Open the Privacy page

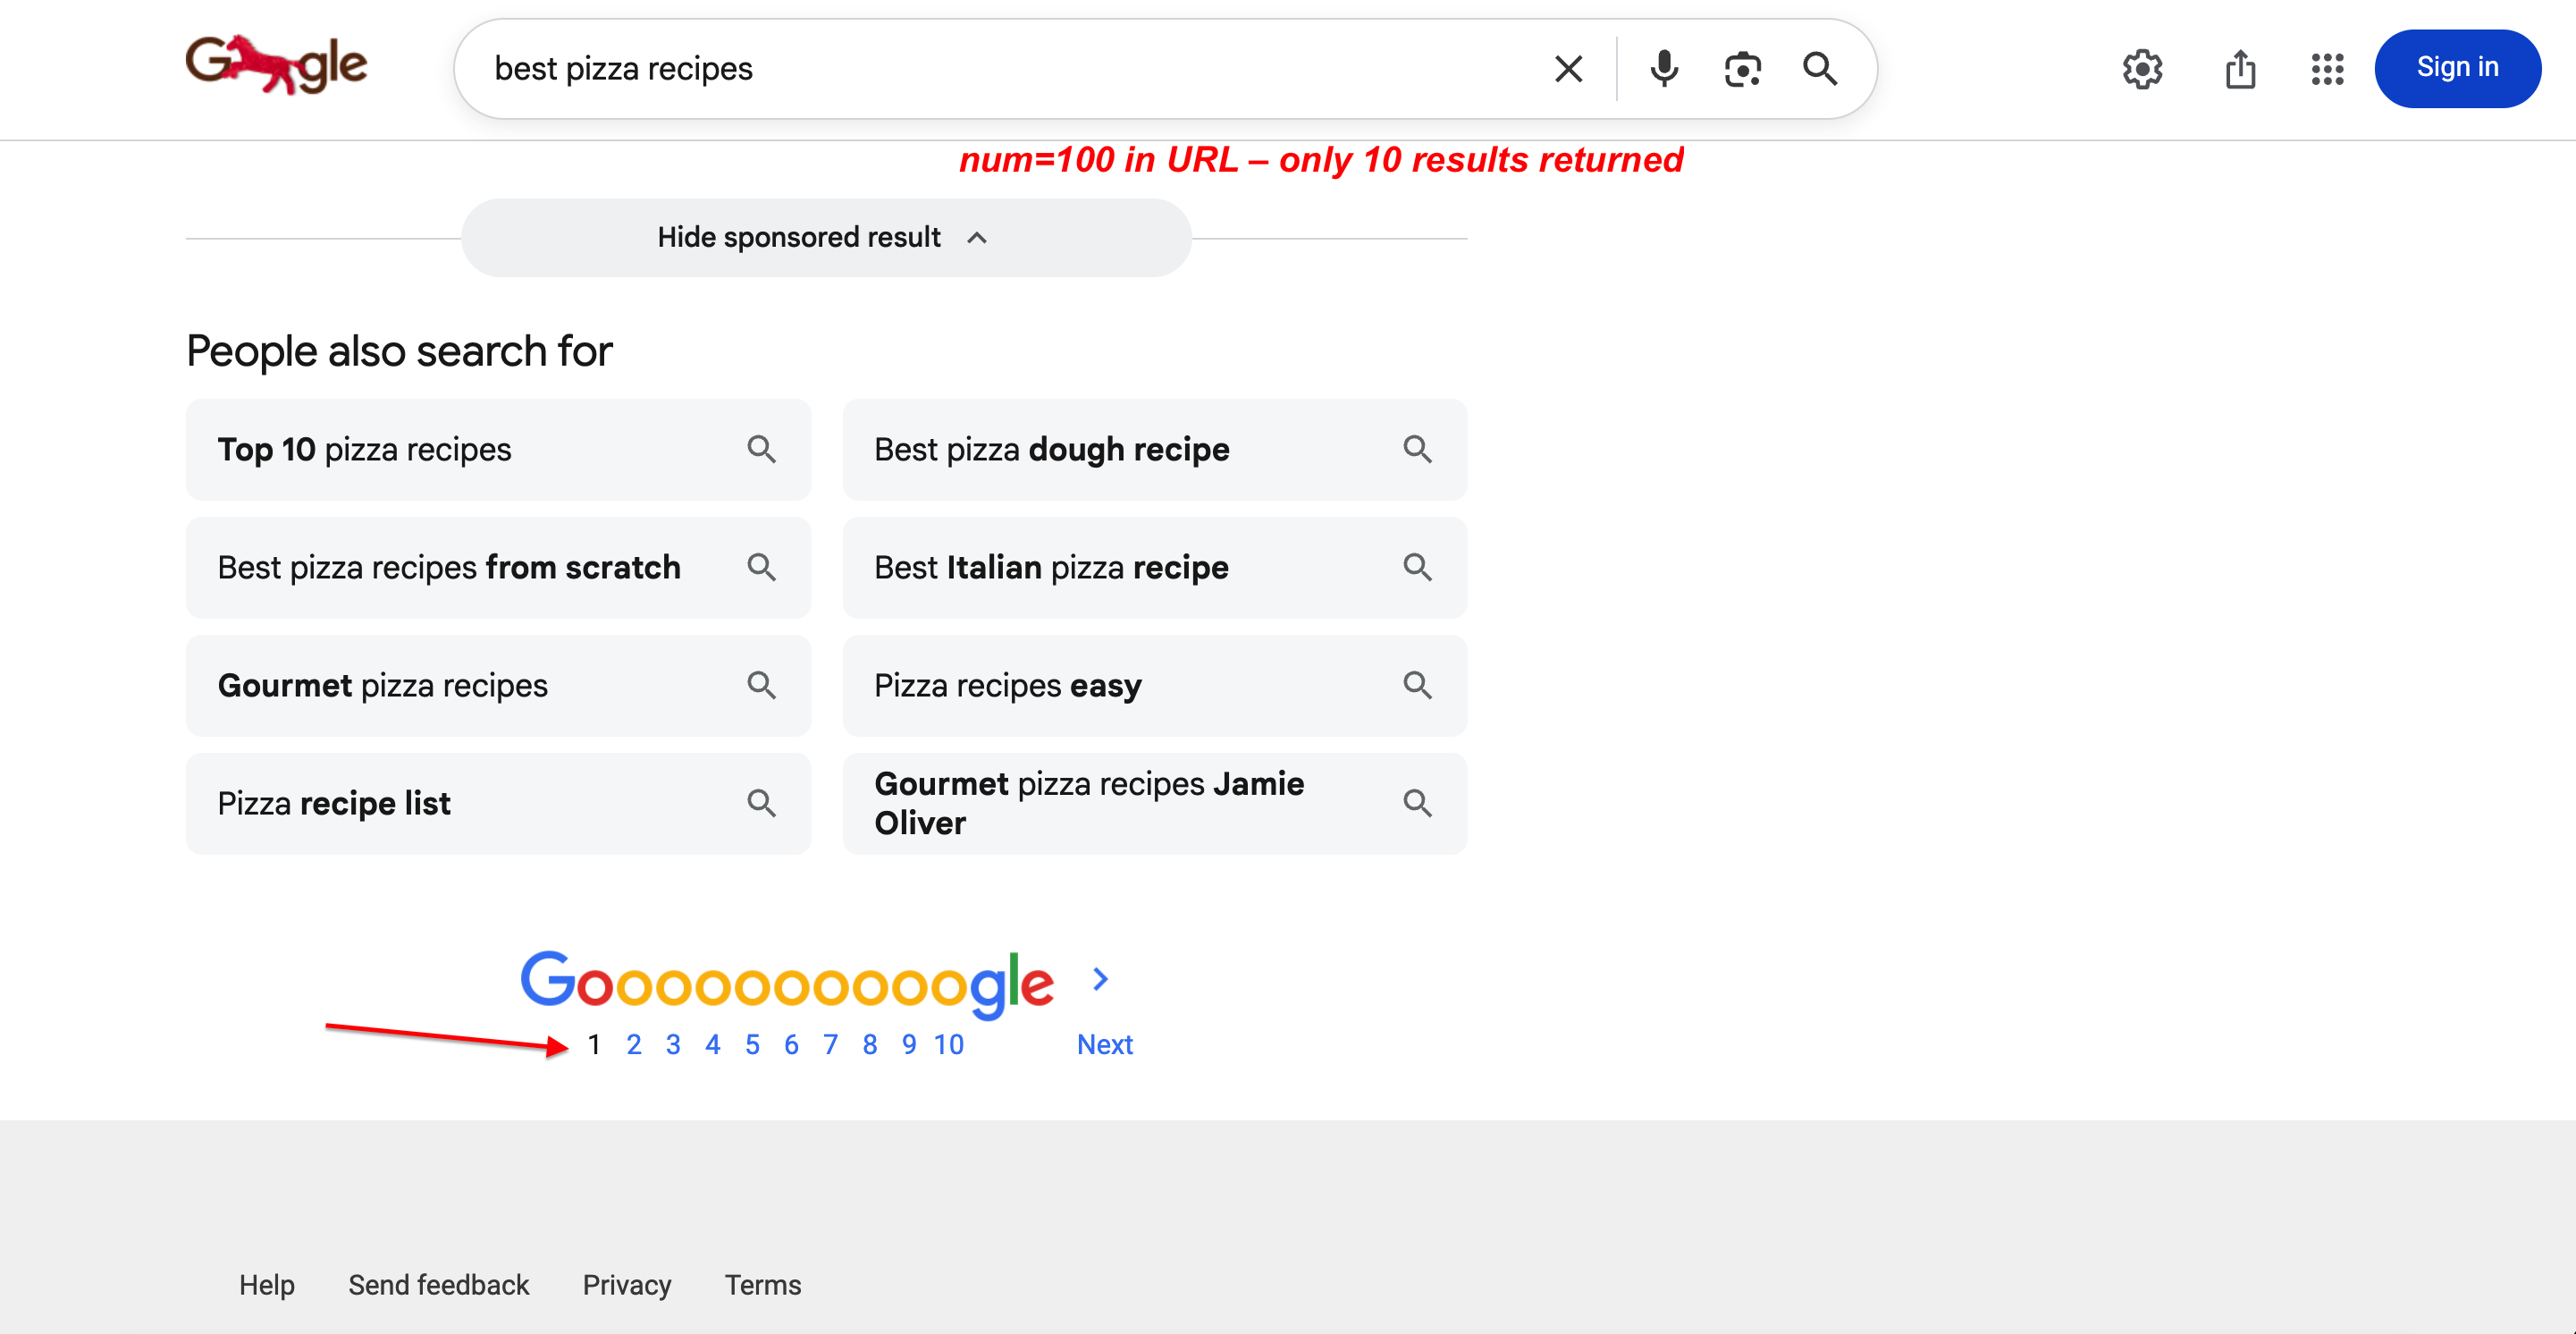tap(626, 1285)
